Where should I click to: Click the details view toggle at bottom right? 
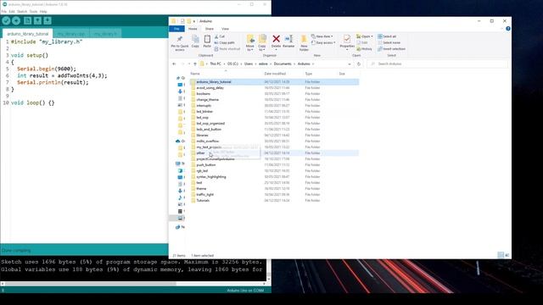[501, 255]
